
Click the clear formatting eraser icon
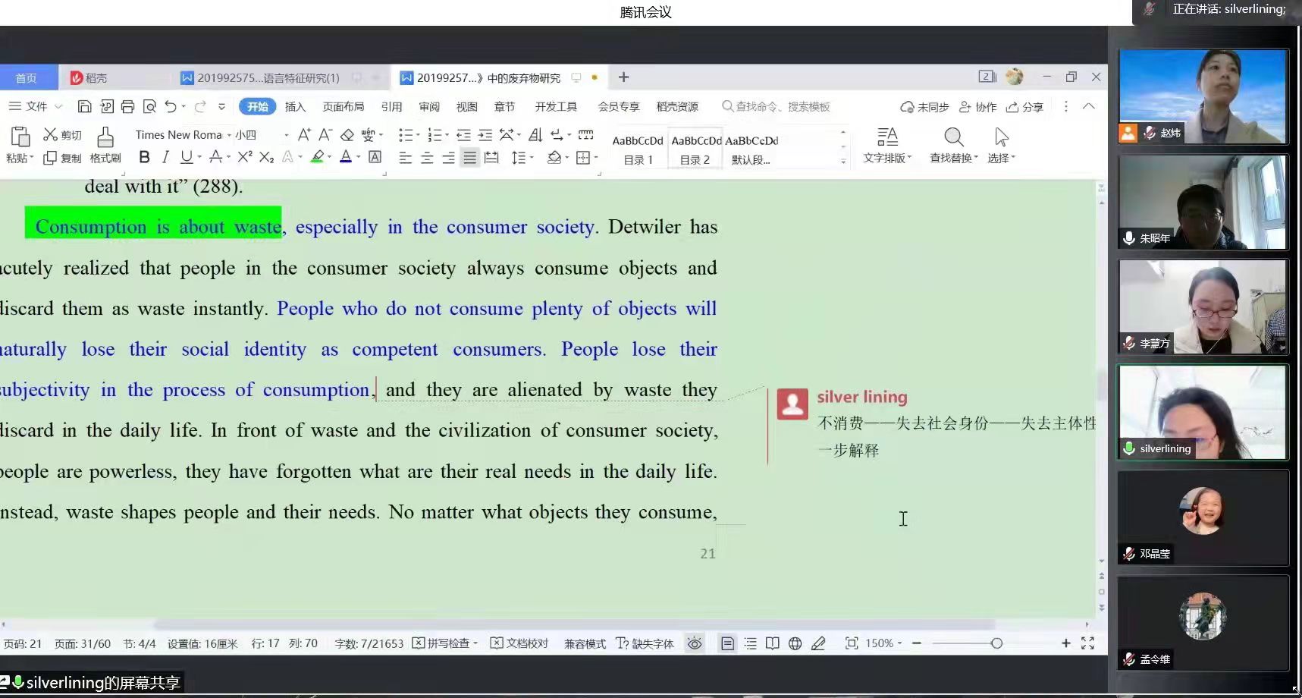347,135
